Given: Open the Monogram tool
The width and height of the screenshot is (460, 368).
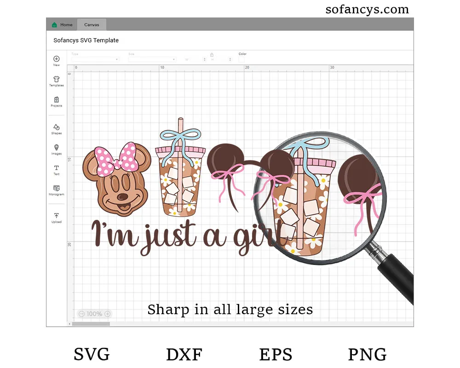Looking at the screenshot, I should pyautogui.click(x=56, y=189).
